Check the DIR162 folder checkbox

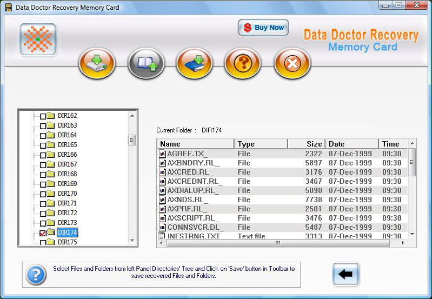click(43, 116)
